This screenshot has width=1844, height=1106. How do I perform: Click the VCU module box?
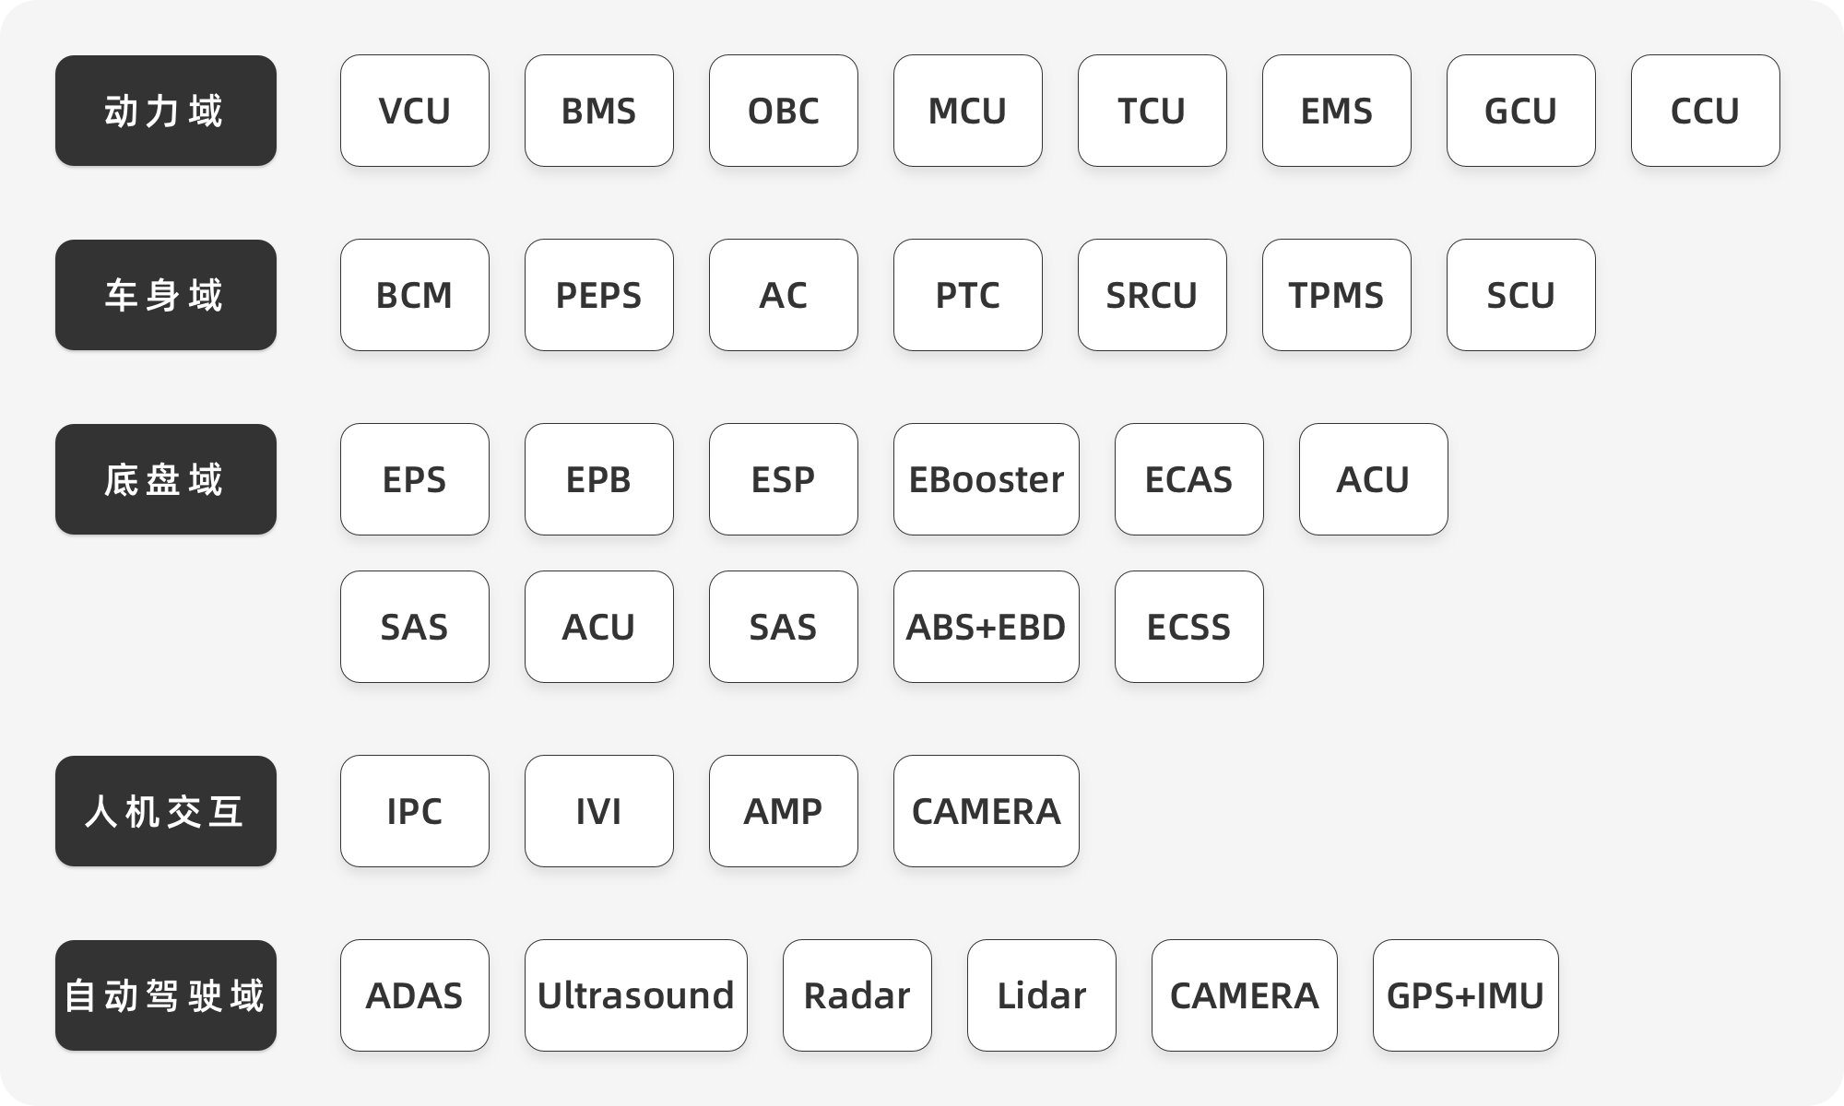415,111
